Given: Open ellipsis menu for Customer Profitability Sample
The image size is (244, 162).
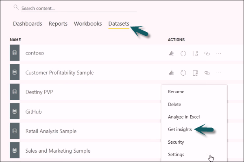Looking at the screenshot, I should pyautogui.click(x=219, y=73).
